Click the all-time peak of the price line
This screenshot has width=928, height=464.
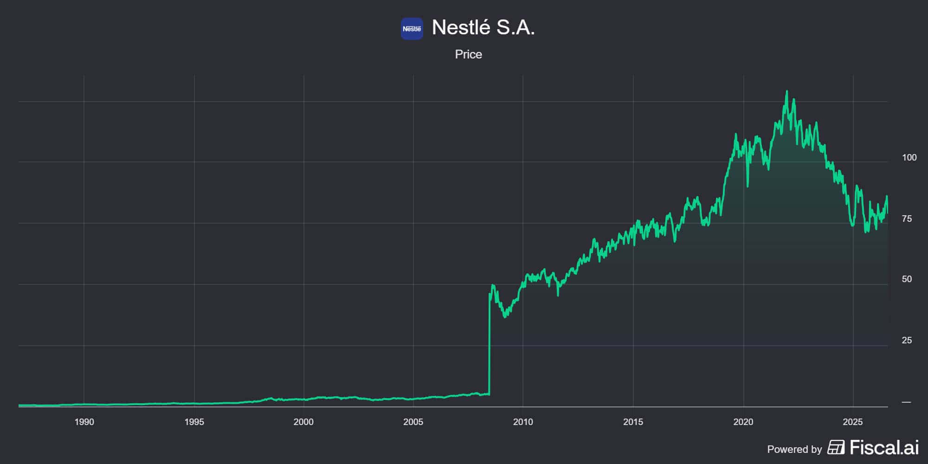786,92
